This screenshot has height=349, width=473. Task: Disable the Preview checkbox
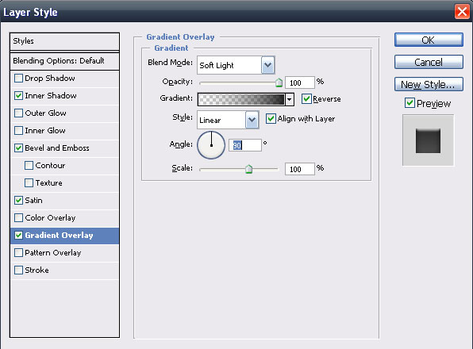[x=410, y=103]
